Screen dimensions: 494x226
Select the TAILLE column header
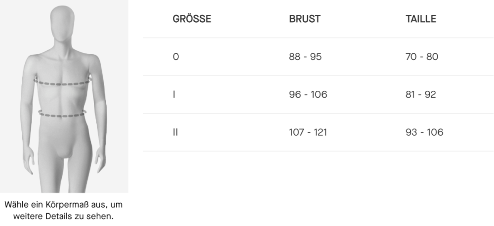[420, 19]
